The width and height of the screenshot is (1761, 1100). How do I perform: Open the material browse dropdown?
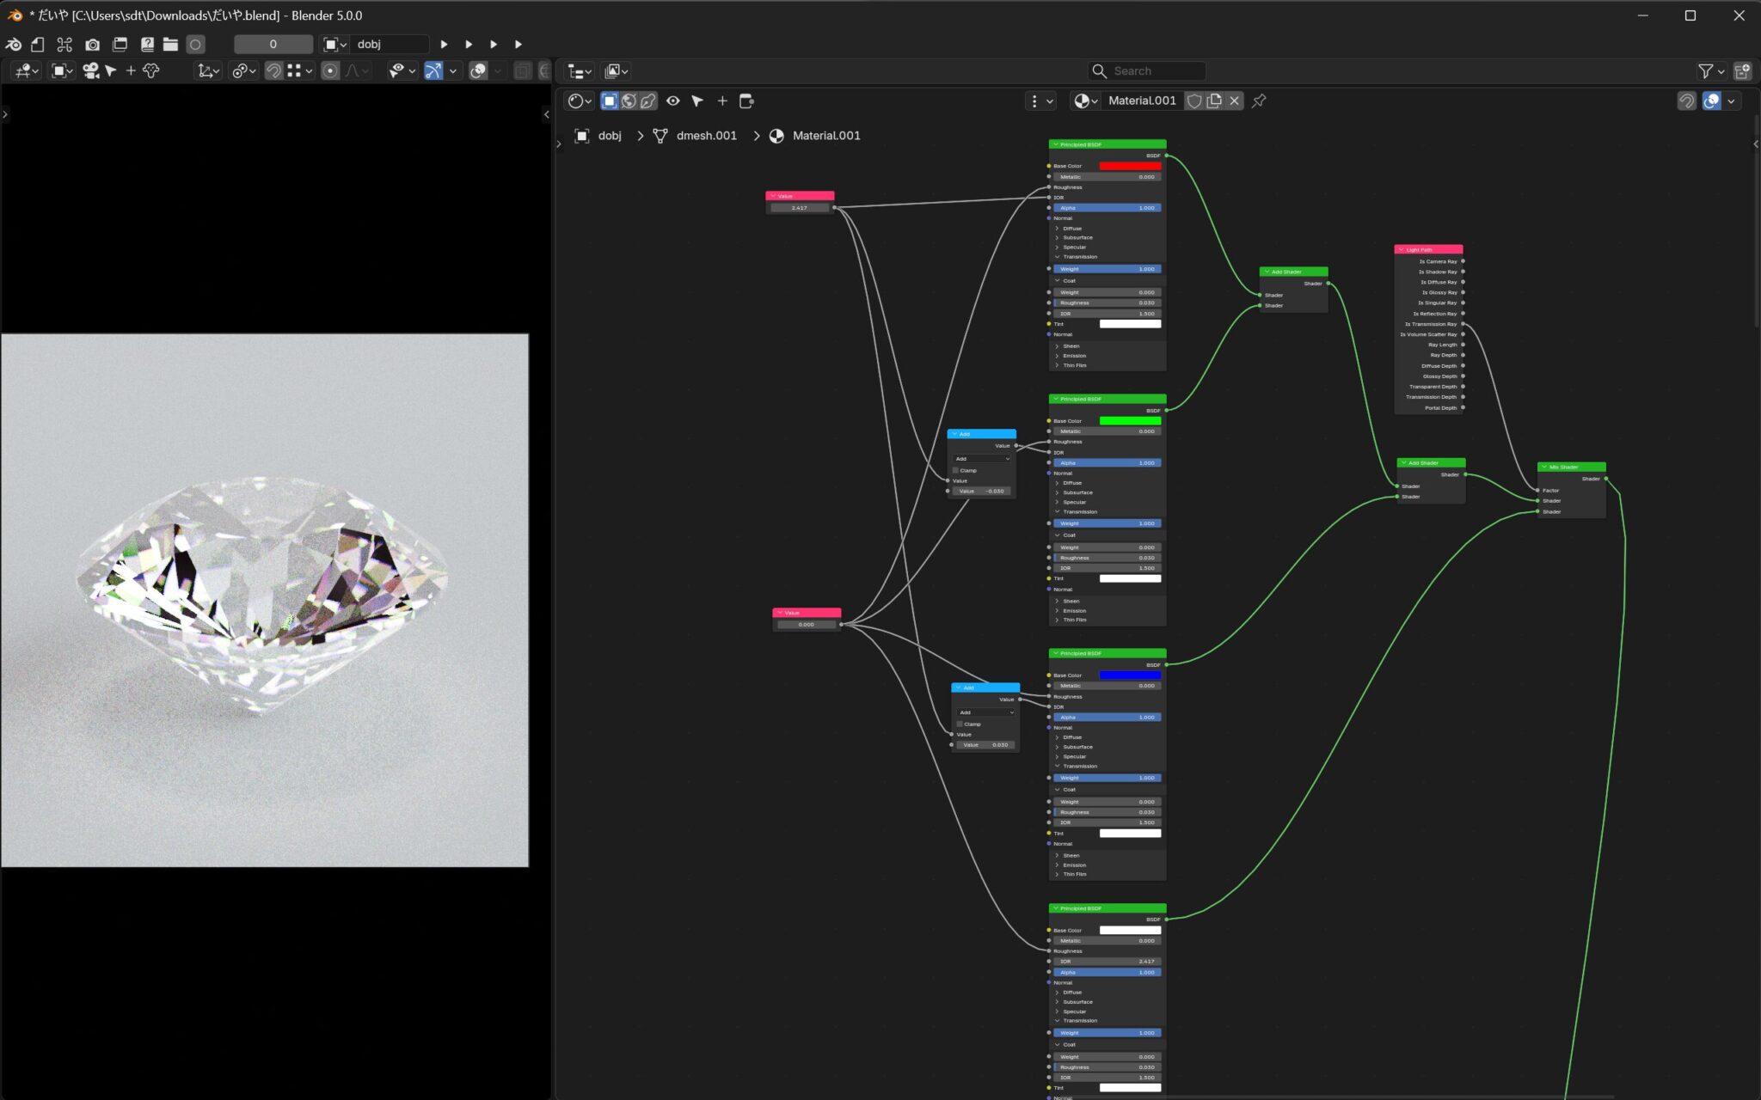pyautogui.click(x=1085, y=101)
